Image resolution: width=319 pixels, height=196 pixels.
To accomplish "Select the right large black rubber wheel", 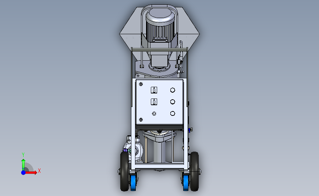I will click(x=194, y=171).
